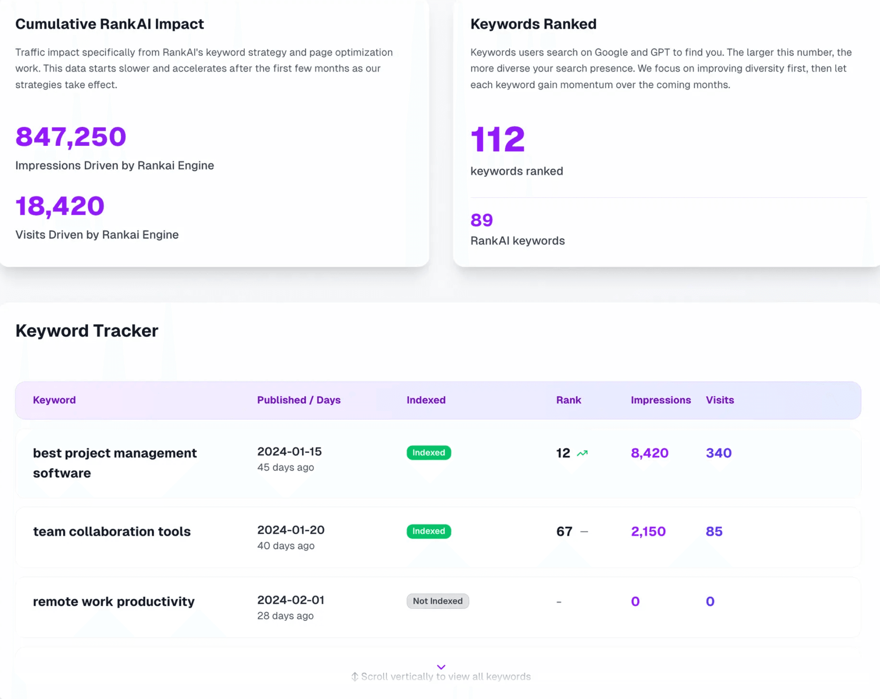Click the 112 keywords ranked number

[497, 139]
